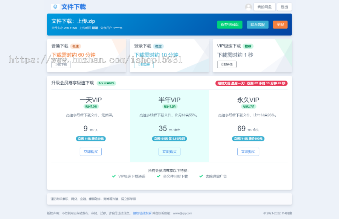Report file with orange 举报 button
The image size is (339, 219).
pyautogui.click(x=280, y=24)
